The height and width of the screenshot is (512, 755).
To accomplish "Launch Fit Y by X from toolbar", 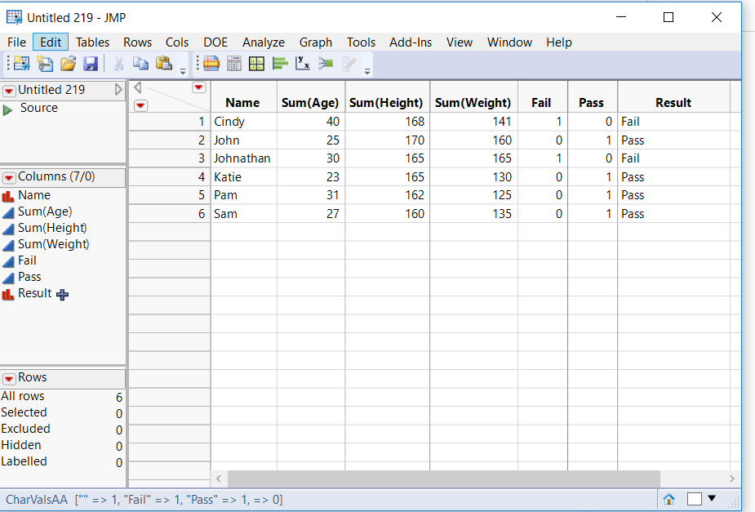I will point(302,64).
